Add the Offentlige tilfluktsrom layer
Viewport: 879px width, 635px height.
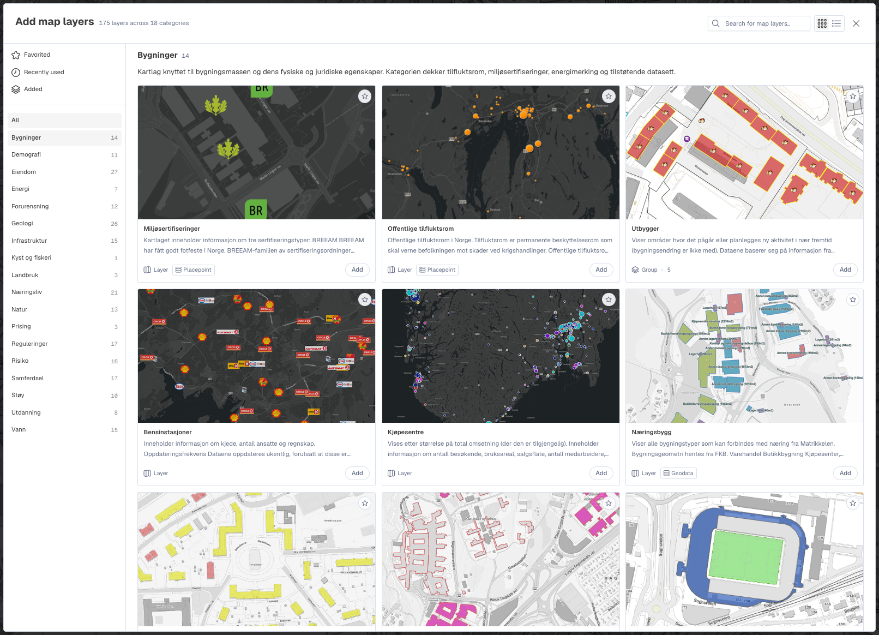(601, 269)
